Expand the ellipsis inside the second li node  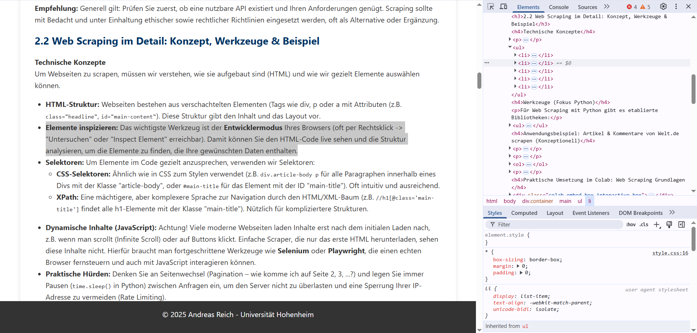pos(534,63)
